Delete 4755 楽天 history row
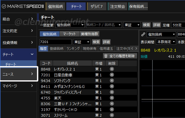 [112, 98]
